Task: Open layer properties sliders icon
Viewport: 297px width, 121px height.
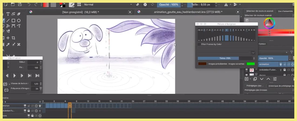Action: coord(275,79)
